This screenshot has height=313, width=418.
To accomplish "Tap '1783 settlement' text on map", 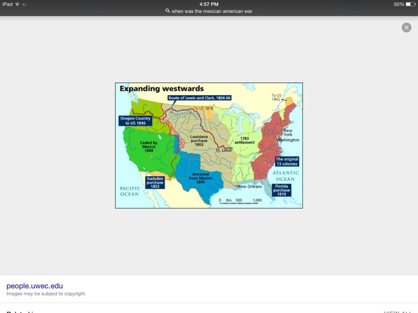I will (244, 140).
